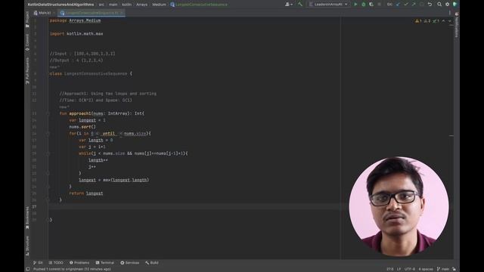Click the shield plugin icon at top-right
Viewport: 484px width, 272px height.
coord(455,5)
